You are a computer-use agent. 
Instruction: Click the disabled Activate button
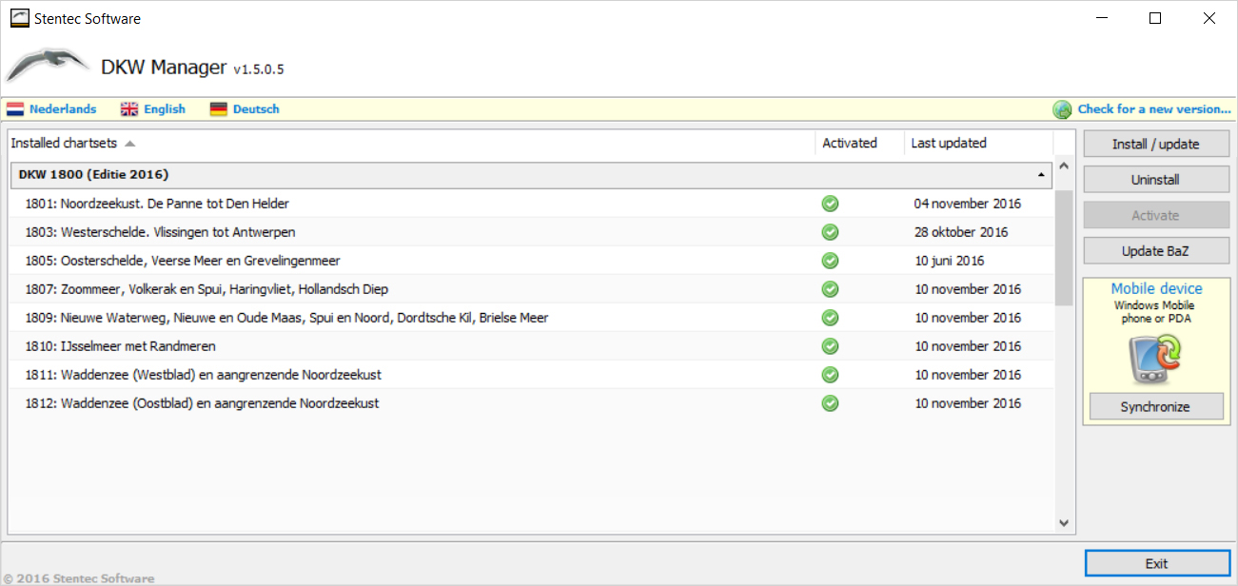point(1156,215)
